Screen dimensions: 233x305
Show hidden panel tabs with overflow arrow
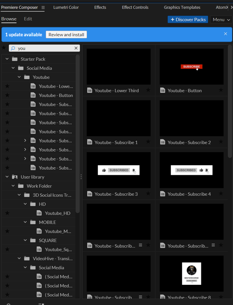pyautogui.click(x=231, y=7)
